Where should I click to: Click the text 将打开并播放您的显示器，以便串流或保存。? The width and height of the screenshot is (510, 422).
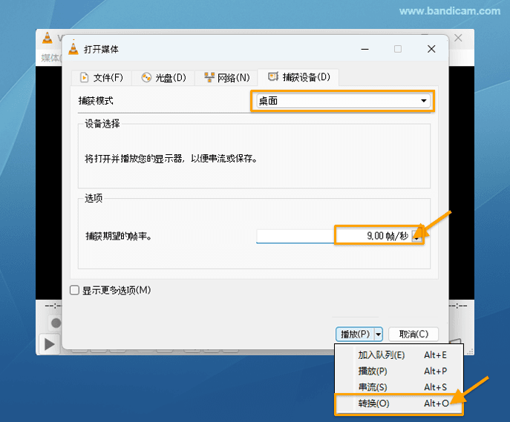171,159
